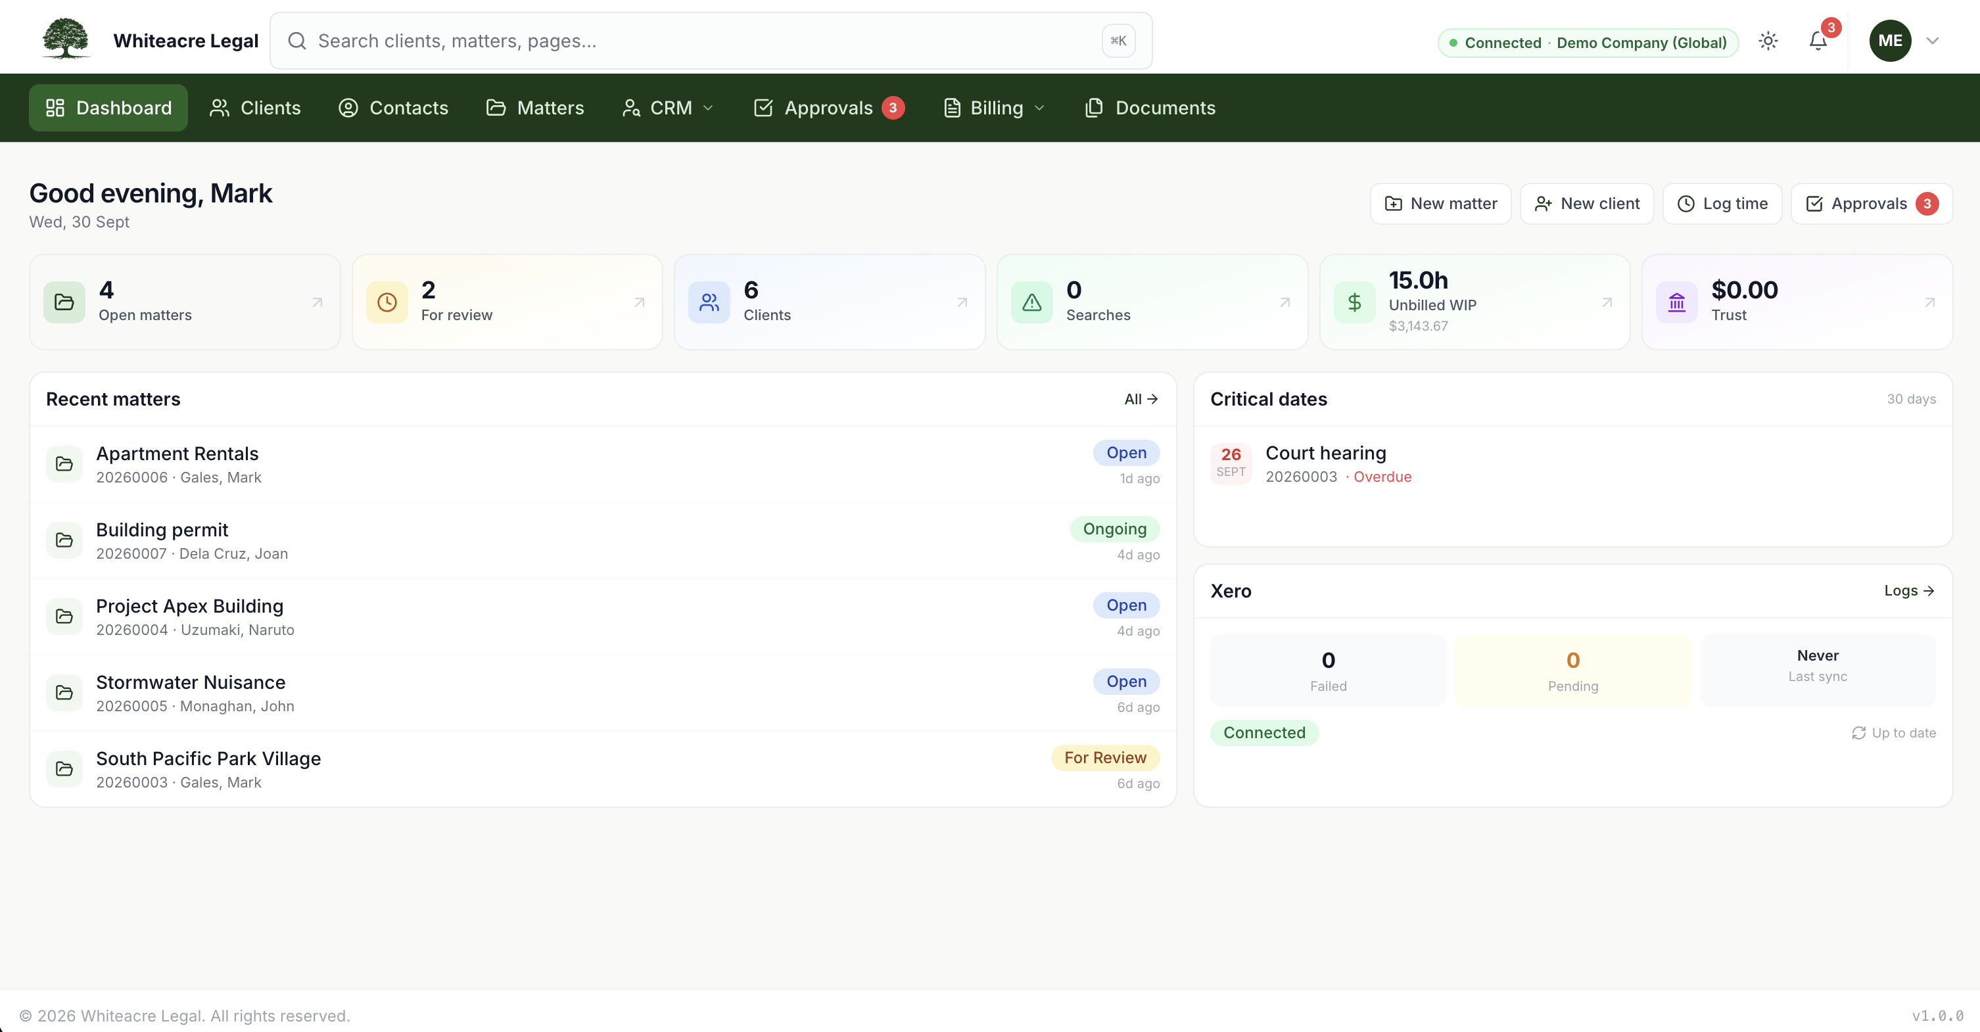Click the Log time button
Image resolution: width=1980 pixels, height=1032 pixels.
pyautogui.click(x=1722, y=204)
